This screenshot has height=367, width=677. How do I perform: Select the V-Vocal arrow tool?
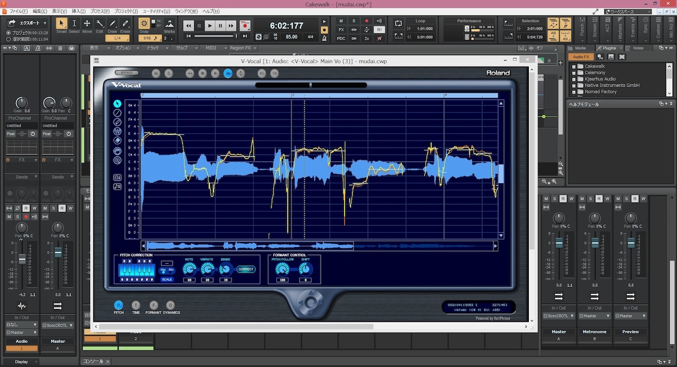[x=118, y=104]
